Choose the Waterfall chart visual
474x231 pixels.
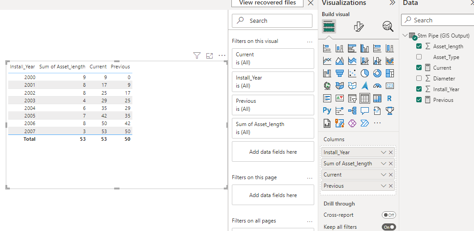tap(327, 73)
